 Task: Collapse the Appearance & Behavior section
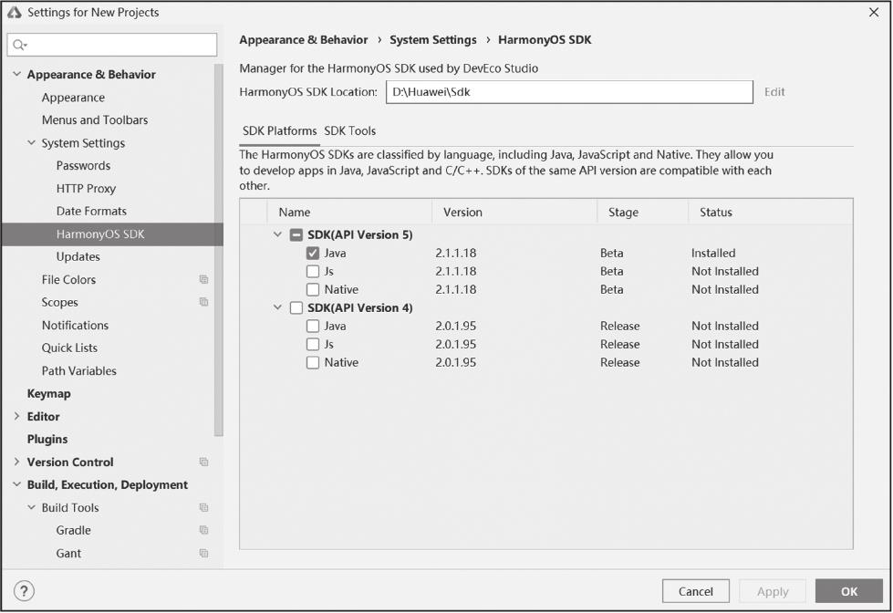click(16, 75)
